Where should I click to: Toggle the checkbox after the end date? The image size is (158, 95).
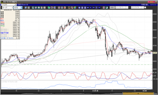coord(145,8)
